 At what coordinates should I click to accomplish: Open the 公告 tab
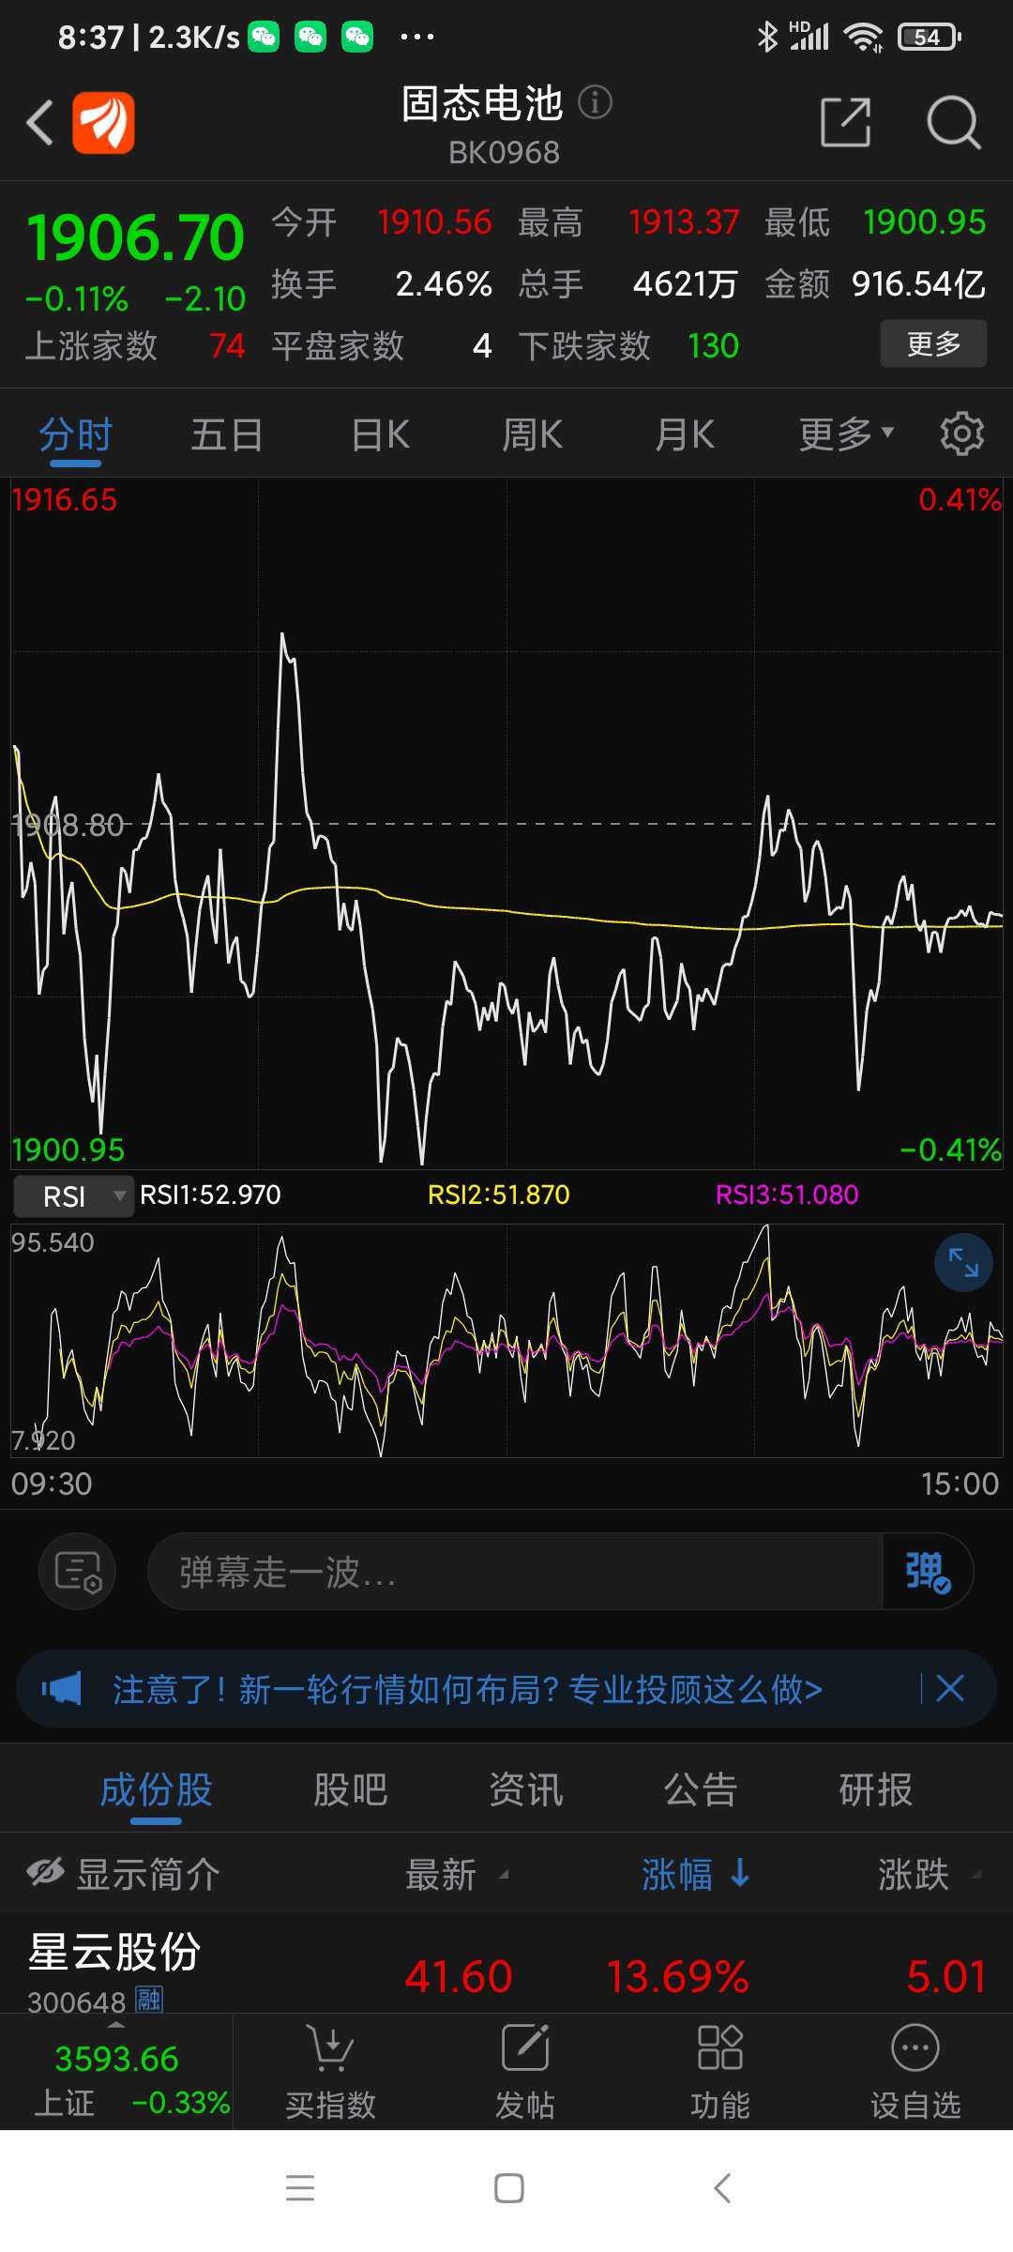tap(700, 1789)
